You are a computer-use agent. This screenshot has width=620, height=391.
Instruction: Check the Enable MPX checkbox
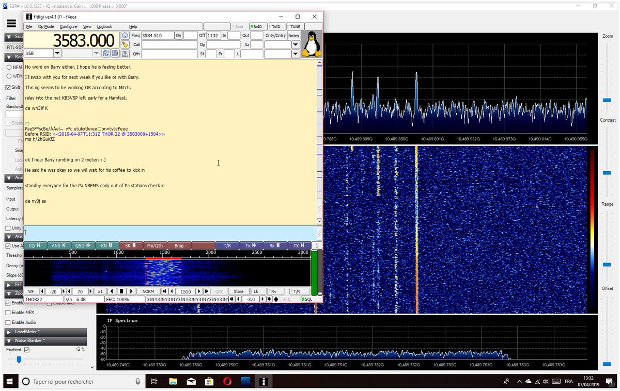coord(8,313)
